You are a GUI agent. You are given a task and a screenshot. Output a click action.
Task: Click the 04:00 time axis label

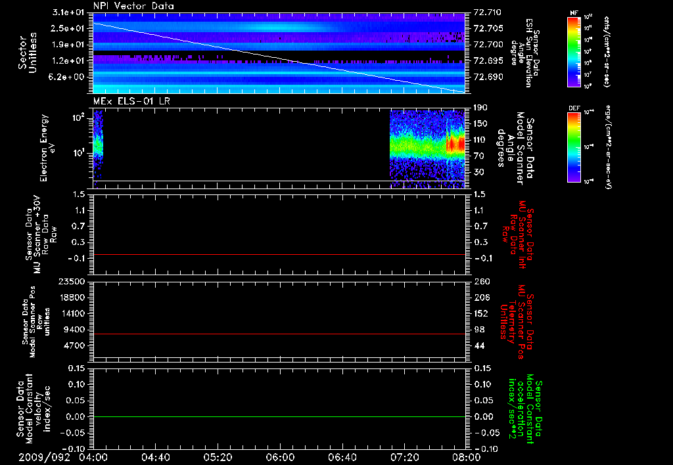(95, 457)
